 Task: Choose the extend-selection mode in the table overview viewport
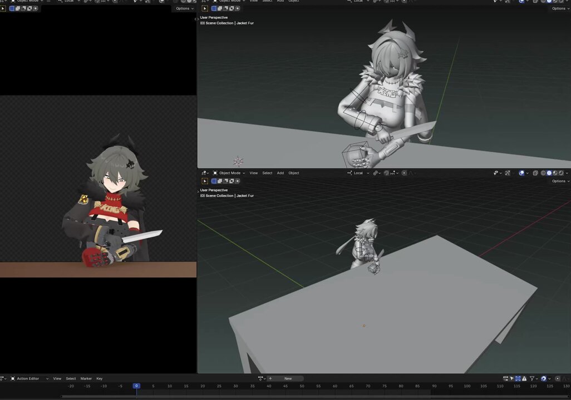click(220, 181)
